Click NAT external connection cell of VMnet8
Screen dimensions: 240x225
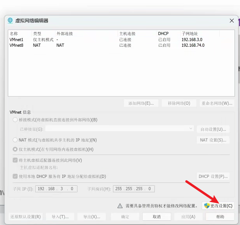[60, 45]
